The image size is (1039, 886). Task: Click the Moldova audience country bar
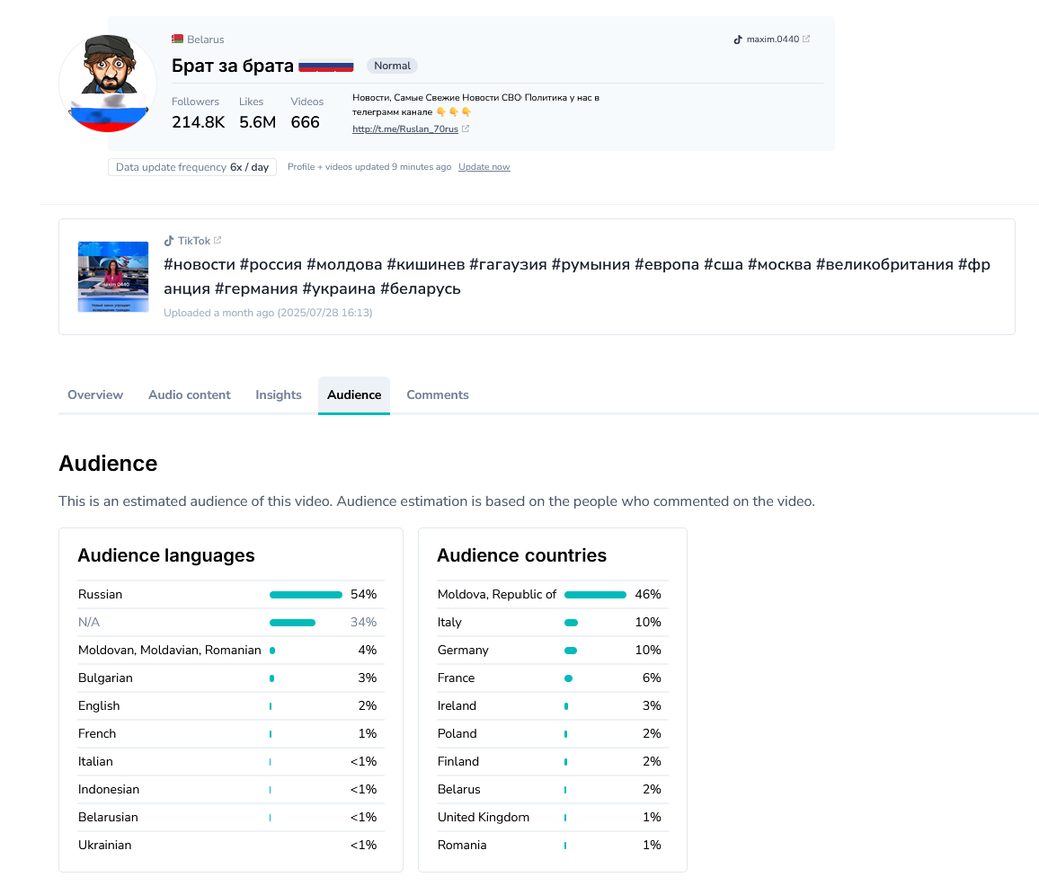(x=595, y=595)
